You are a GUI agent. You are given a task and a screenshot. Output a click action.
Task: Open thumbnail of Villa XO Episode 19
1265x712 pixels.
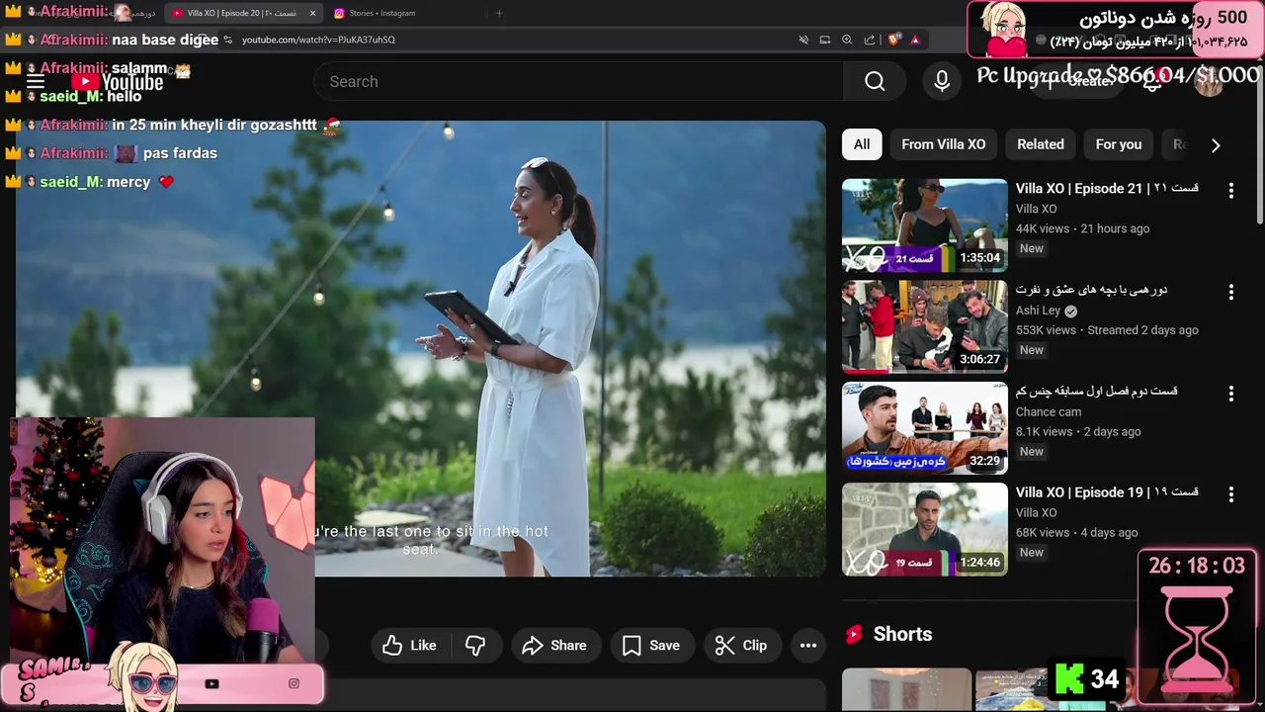click(925, 530)
